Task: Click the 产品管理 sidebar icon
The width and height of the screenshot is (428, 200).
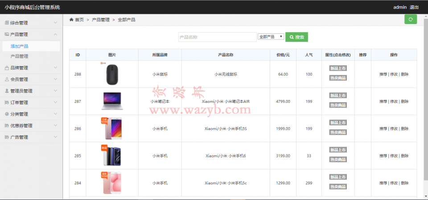Action: 7,34
